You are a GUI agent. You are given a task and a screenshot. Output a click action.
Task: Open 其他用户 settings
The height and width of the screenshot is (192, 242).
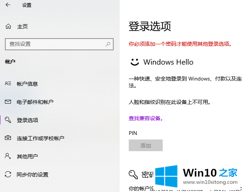pyautogui.click(x=27, y=156)
